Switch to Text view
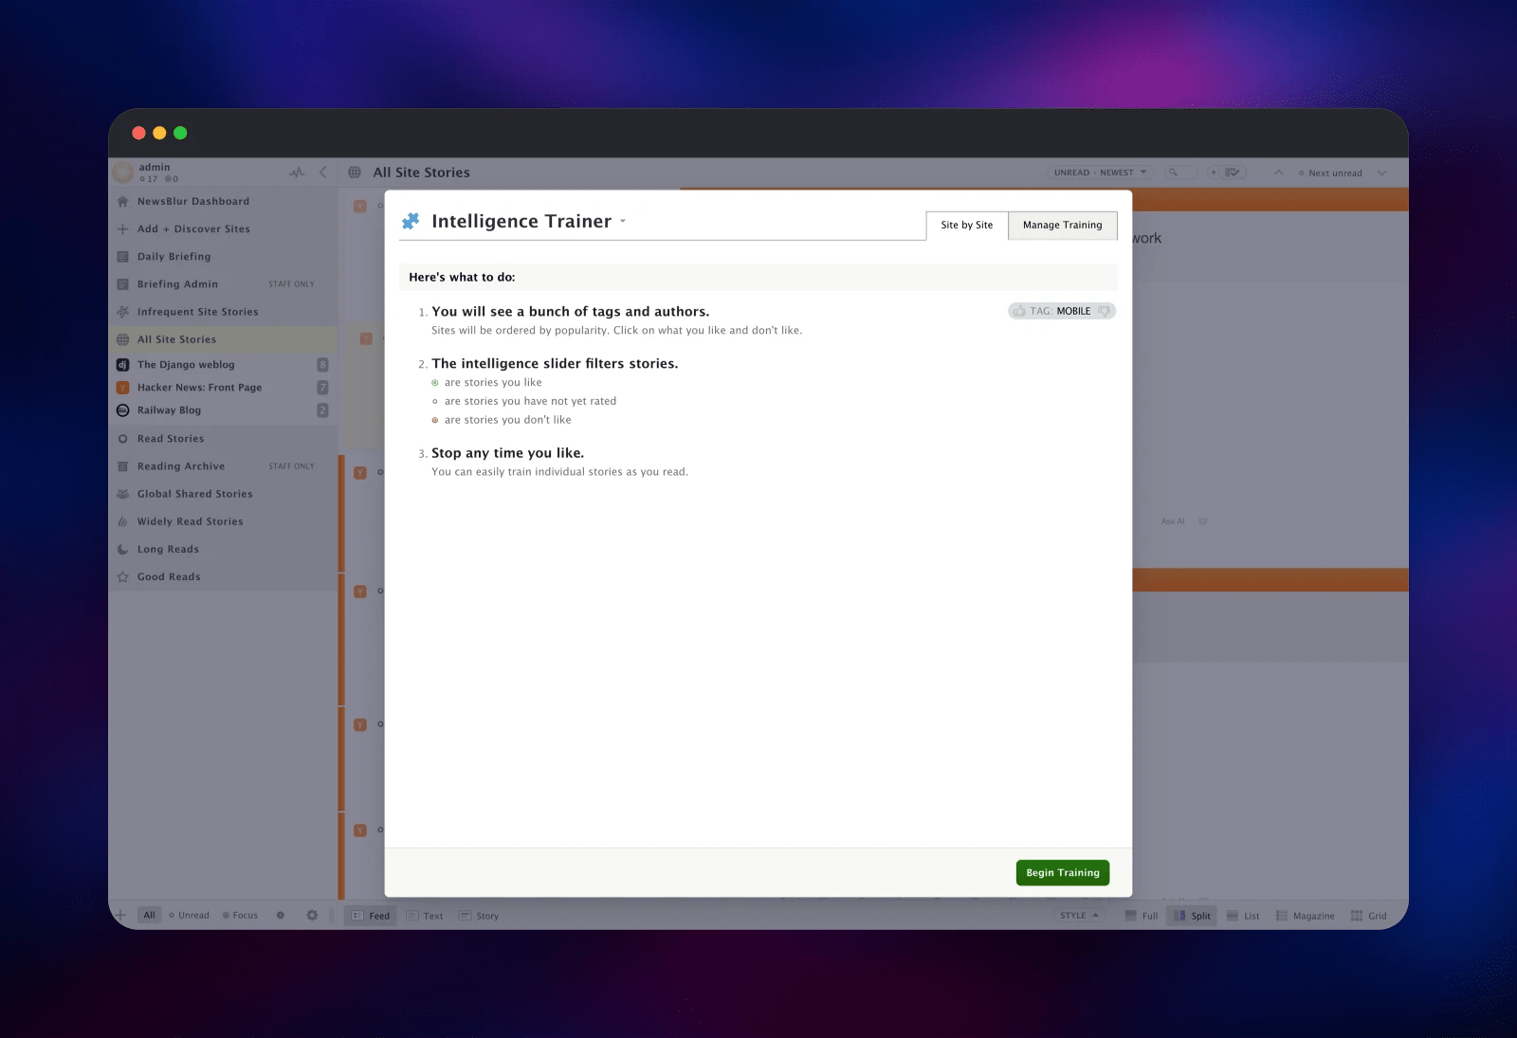Viewport: 1517px width, 1038px height. click(x=425, y=915)
